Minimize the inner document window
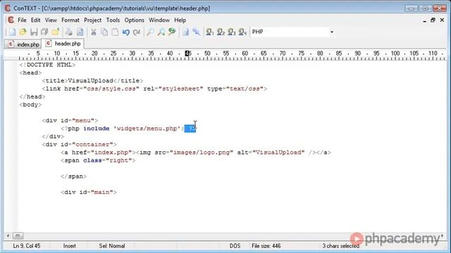 tap(424, 20)
